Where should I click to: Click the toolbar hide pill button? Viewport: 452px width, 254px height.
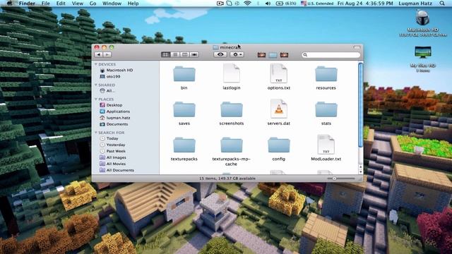pyautogui.click(x=357, y=47)
